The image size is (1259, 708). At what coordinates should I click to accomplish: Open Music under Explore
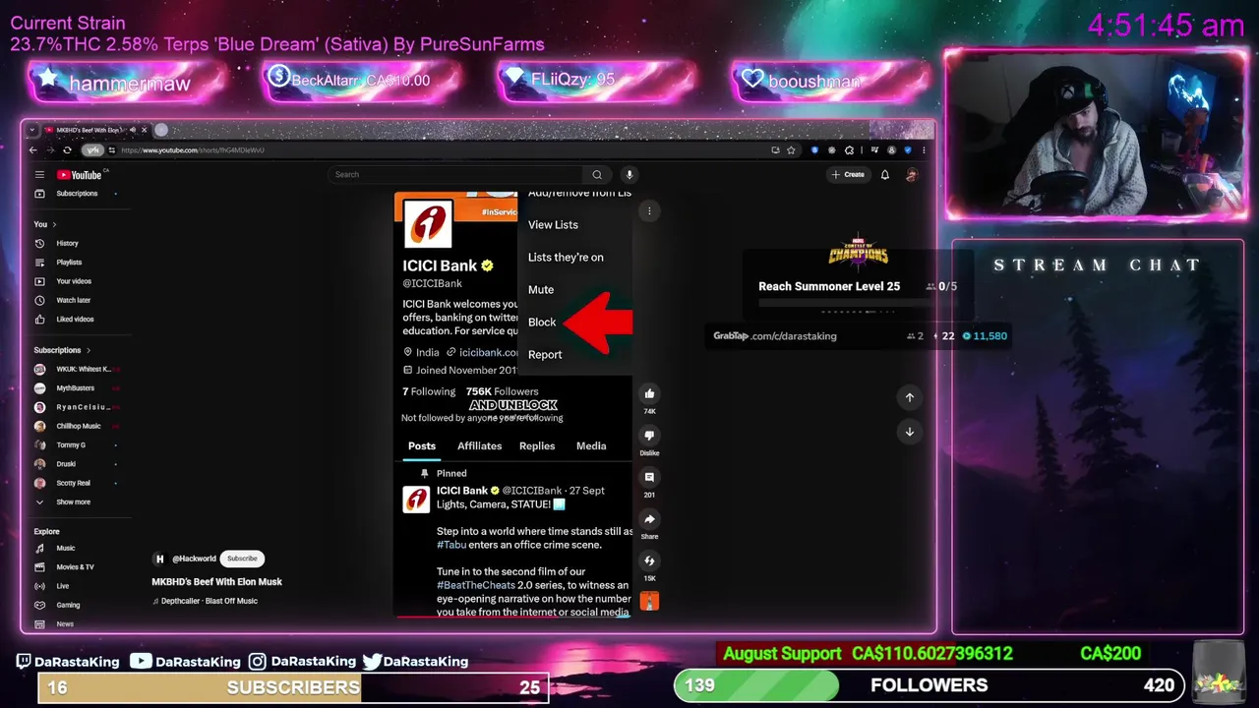pyautogui.click(x=65, y=548)
